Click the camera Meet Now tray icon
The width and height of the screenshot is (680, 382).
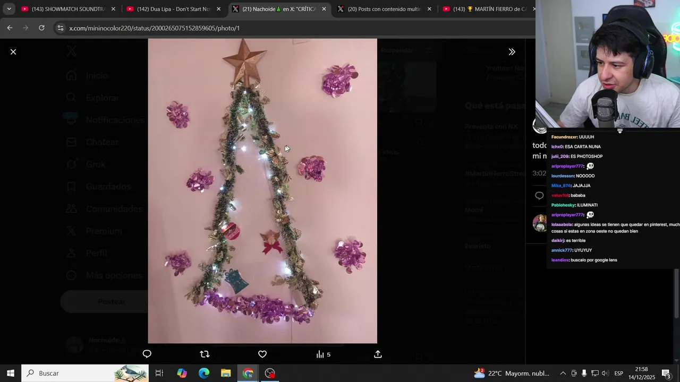(x=574, y=373)
